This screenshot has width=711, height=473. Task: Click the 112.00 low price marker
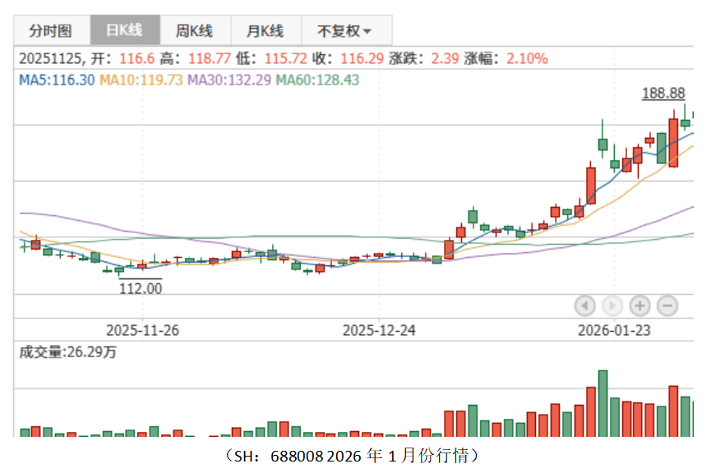point(141,288)
